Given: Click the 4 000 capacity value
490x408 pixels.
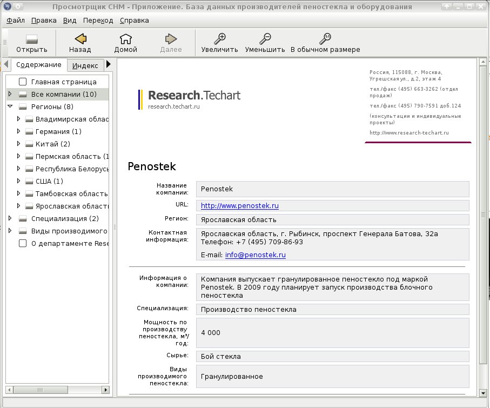Looking at the screenshot, I should pos(211,333).
